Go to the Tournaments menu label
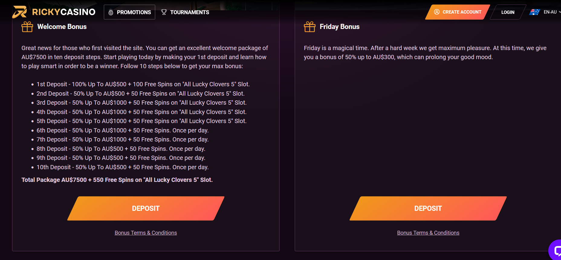 coord(190,12)
